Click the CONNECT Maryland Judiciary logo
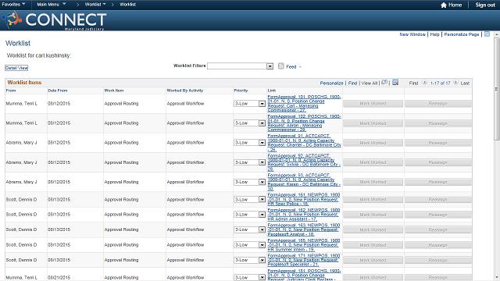Screen dimensions: 500x281 [x=54, y=20]
